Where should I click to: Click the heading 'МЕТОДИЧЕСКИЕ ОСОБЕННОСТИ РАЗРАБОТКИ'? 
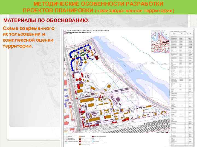[x=99, y=4]
